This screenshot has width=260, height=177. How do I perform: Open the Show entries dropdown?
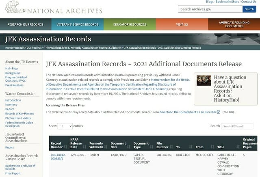pyautogui.click(x=65, y=126)
